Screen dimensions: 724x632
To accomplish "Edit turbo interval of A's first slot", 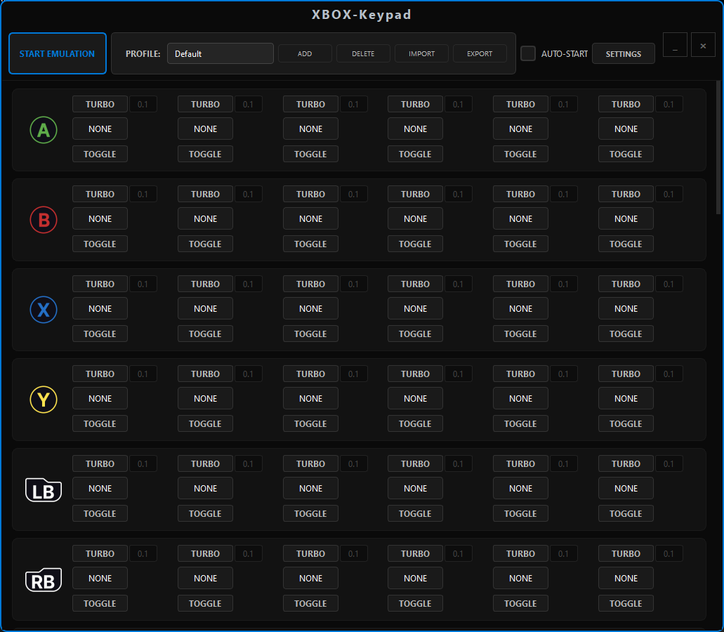I will point(143,105).
